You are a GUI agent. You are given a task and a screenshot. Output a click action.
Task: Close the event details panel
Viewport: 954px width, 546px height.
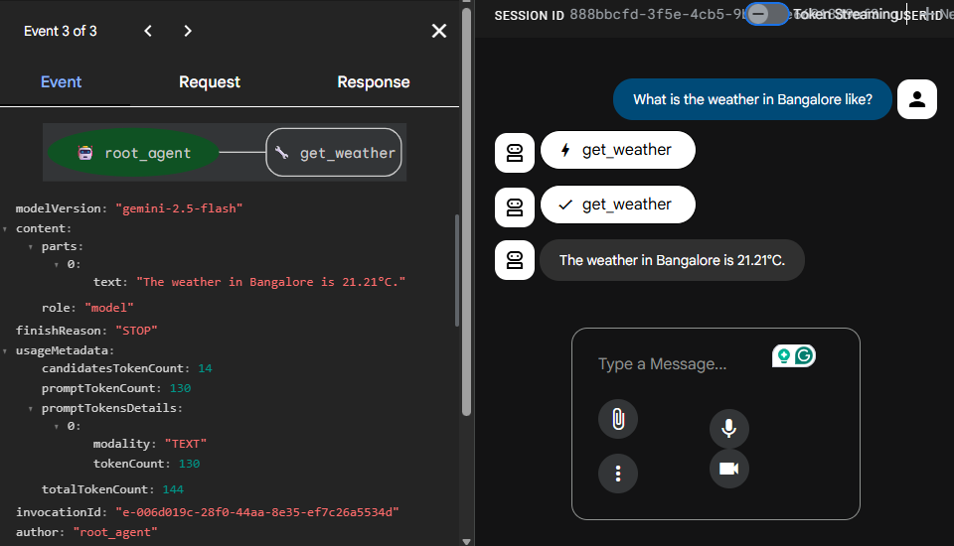point(439,31)
